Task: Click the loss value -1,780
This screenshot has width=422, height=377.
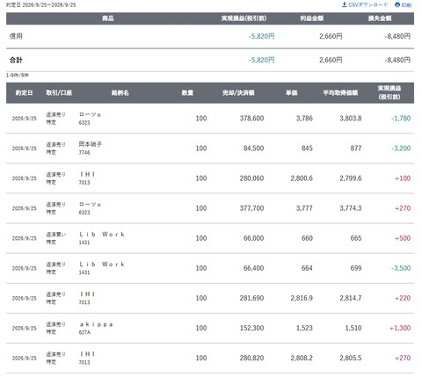Action: click(x=401, y=119)
